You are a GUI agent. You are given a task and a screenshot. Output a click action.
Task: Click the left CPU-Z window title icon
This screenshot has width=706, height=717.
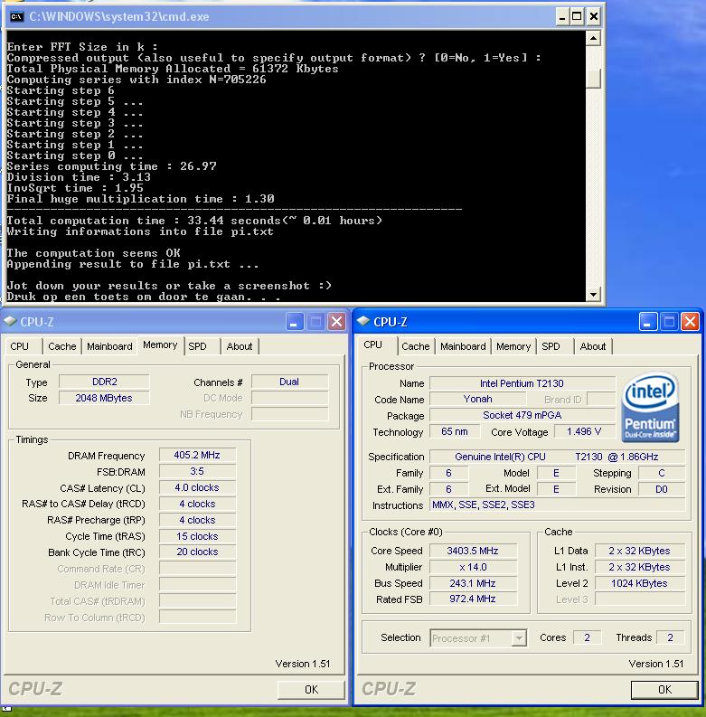tap(10, 322)
